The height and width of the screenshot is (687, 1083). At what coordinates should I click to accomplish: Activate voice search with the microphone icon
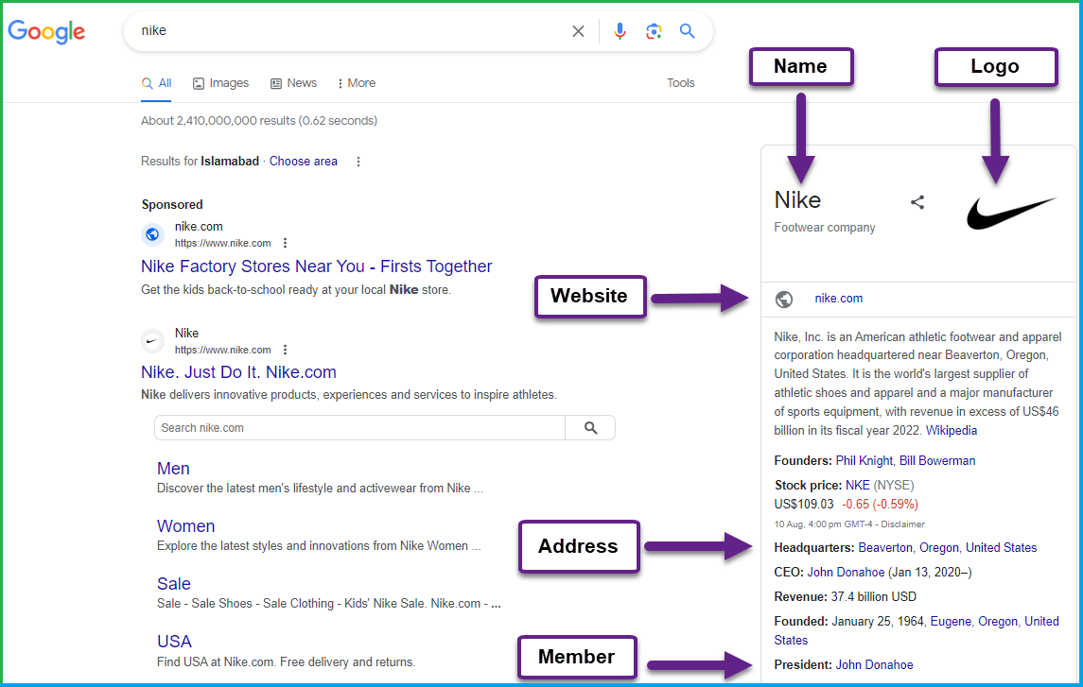pos(620,30)
